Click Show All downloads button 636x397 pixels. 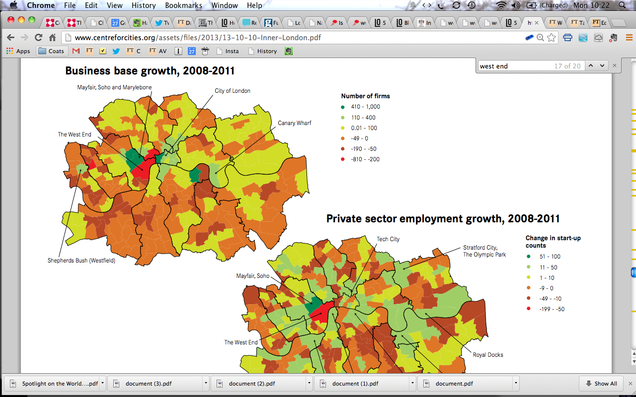(x=601, y=384)
